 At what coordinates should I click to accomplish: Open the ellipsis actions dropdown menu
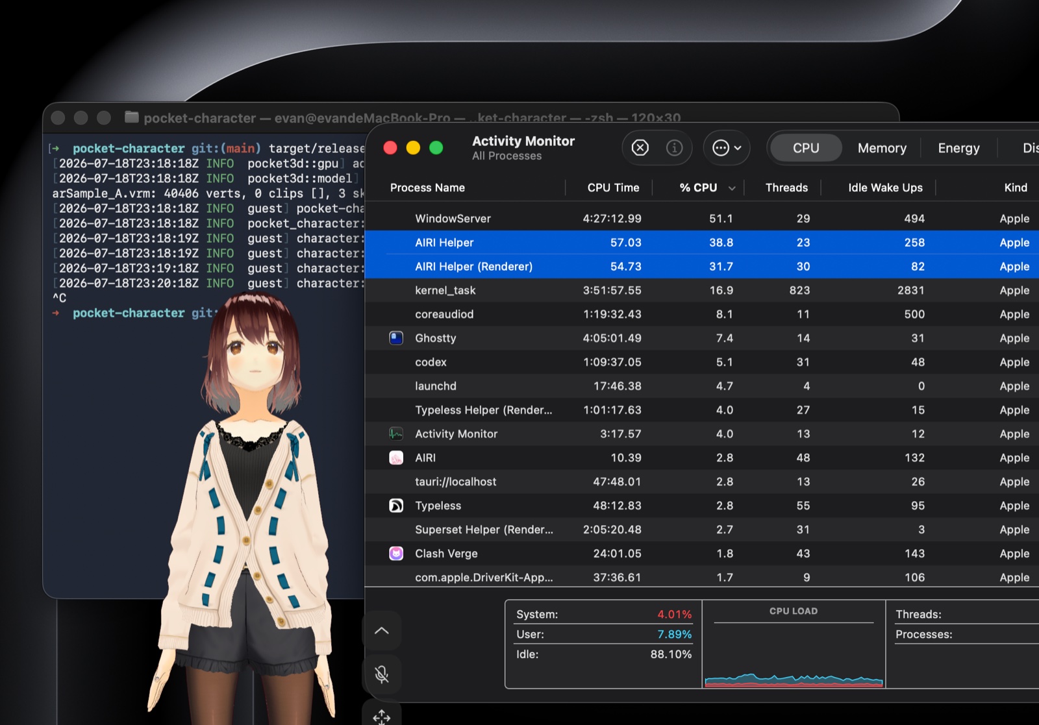(x=727, y=148)
